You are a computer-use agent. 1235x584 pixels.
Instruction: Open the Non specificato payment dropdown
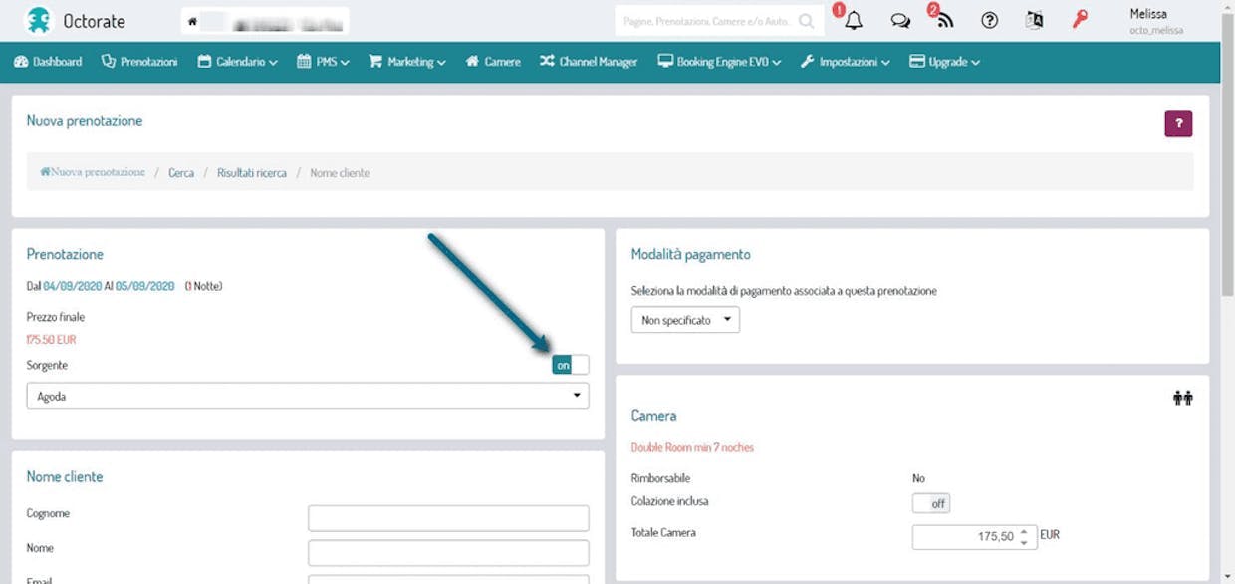pos(685,320)
